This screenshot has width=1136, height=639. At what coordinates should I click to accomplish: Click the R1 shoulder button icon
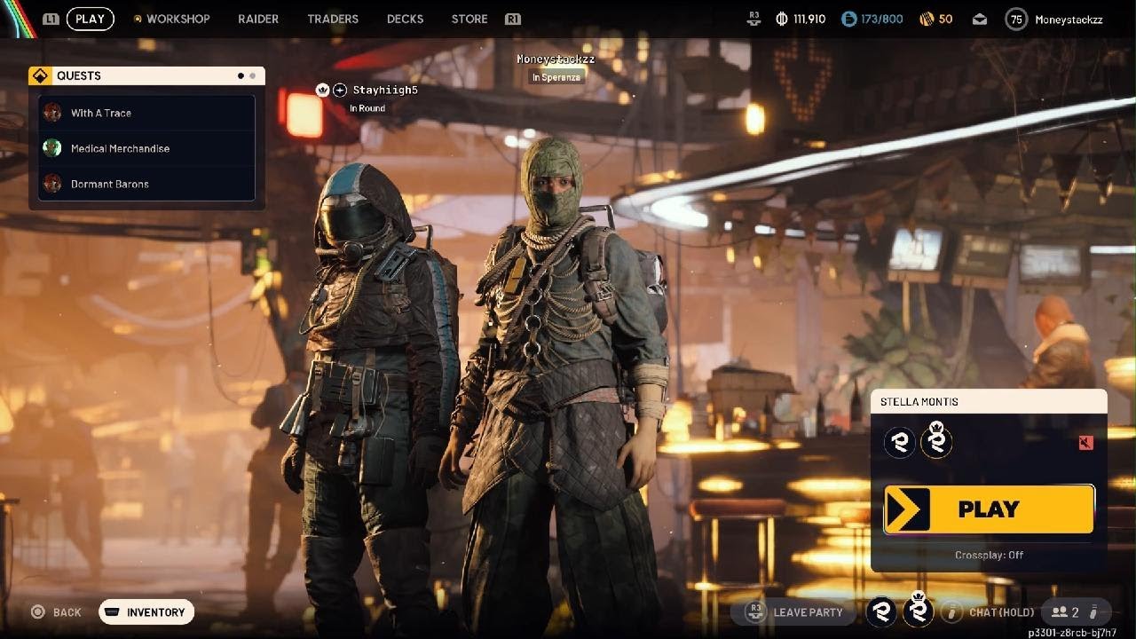[512, 19]
